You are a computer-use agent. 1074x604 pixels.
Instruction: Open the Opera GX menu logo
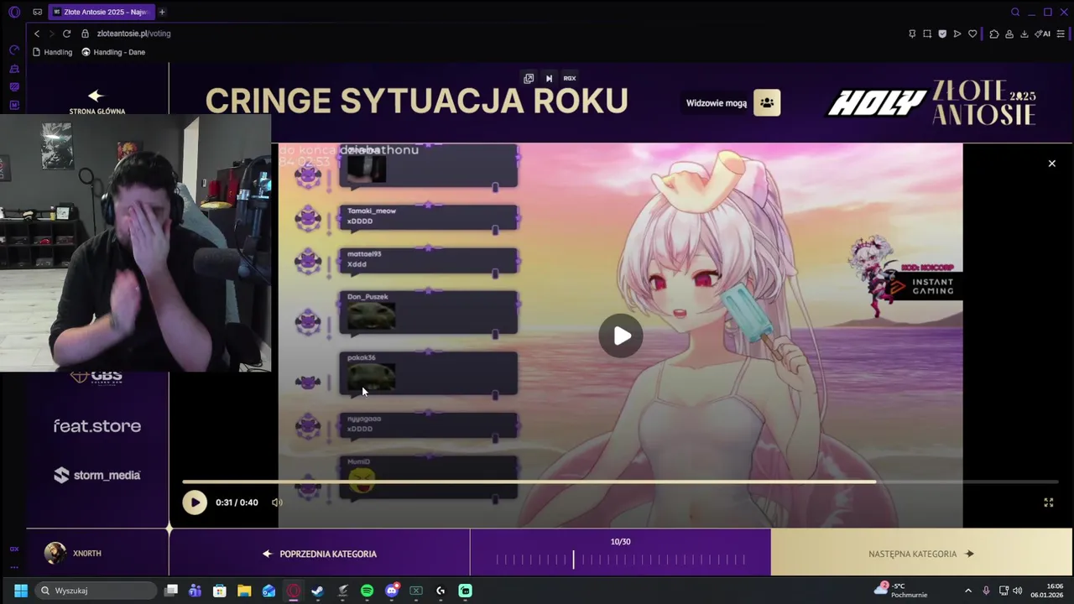click(14, 12)
